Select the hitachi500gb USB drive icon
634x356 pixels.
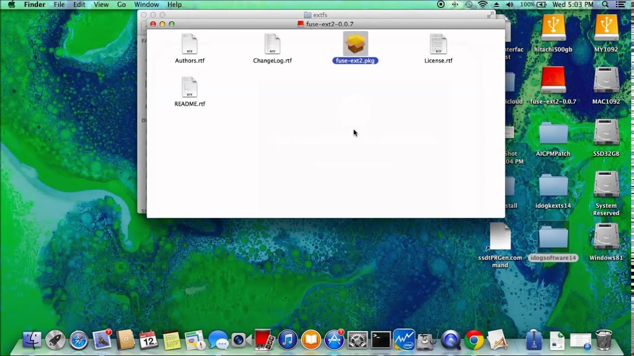[553, 28]
